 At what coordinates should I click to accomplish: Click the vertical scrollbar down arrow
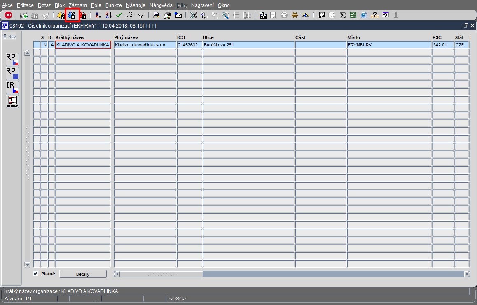tap(27, 265)
